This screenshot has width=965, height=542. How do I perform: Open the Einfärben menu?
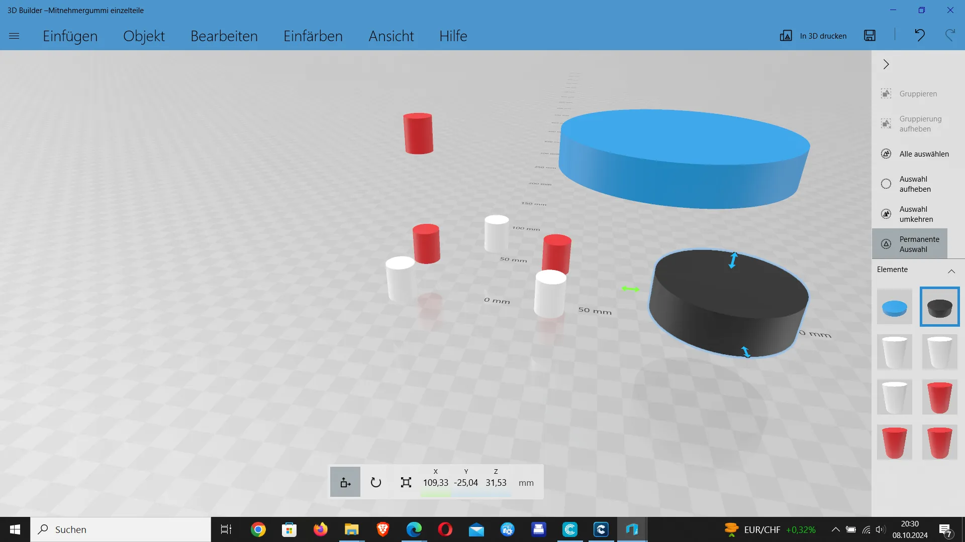[x=313, y=36]
